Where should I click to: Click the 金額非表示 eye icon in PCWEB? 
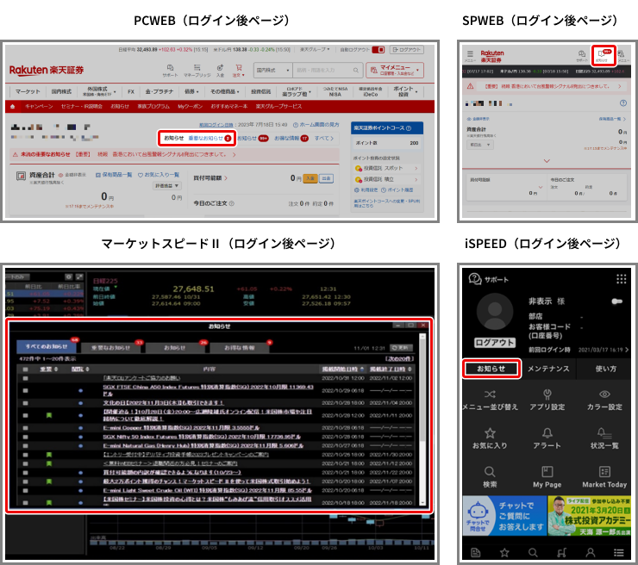point(60,175)
